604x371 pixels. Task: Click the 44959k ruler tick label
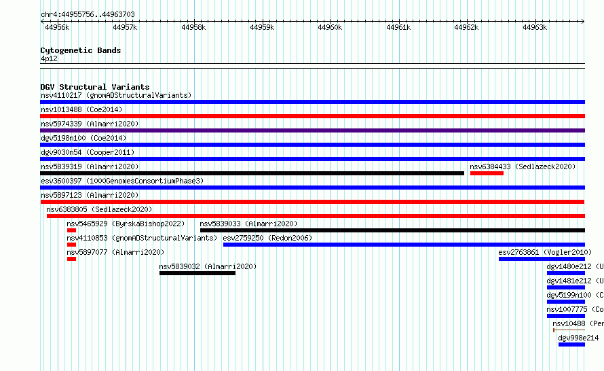(262, 27)
